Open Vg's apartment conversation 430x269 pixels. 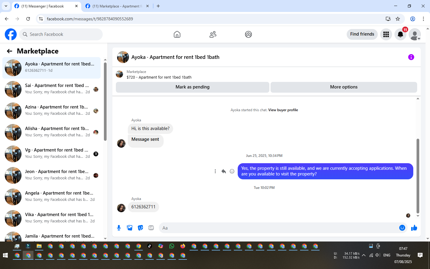(51, 154)
